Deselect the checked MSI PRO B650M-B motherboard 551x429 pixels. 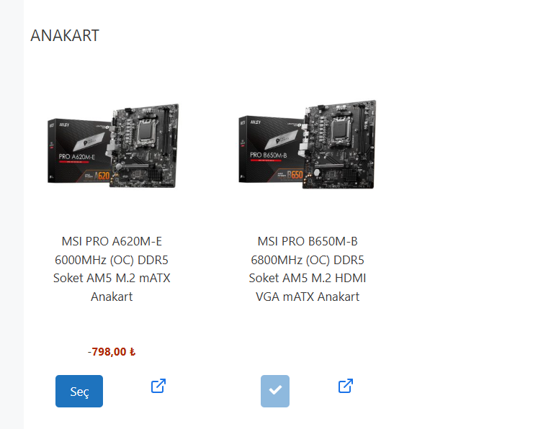275,391
